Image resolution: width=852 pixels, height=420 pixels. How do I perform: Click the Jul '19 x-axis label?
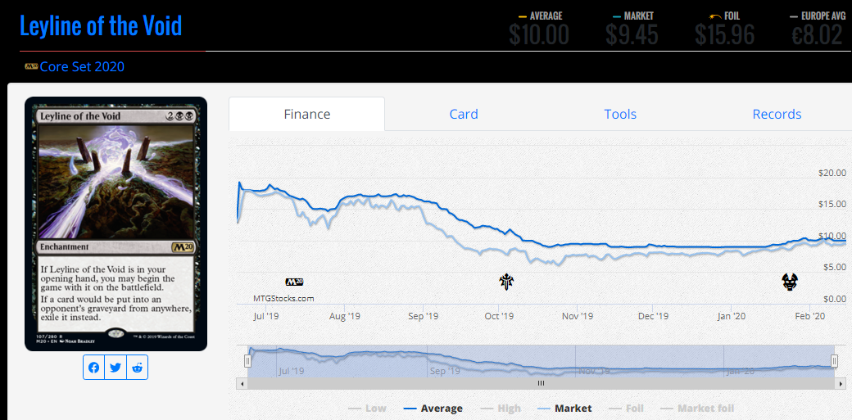point(265,316)
